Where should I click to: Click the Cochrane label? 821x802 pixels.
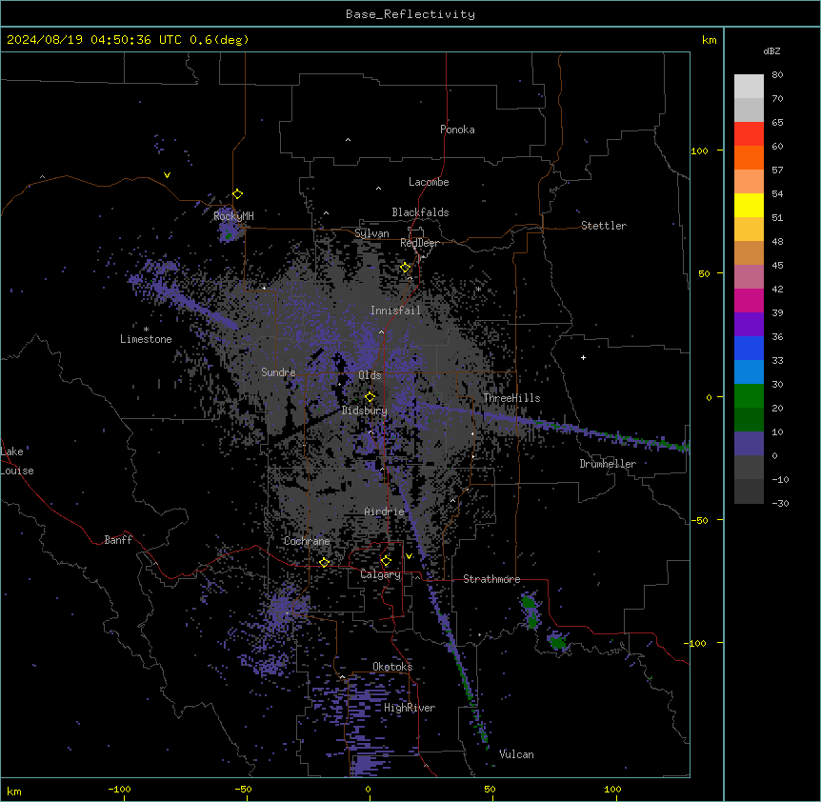click(307, 541)
